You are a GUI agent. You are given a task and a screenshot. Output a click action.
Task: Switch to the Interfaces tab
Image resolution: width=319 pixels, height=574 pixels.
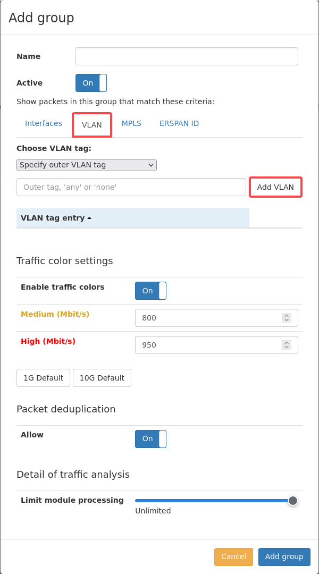click(x=44, y=123)
